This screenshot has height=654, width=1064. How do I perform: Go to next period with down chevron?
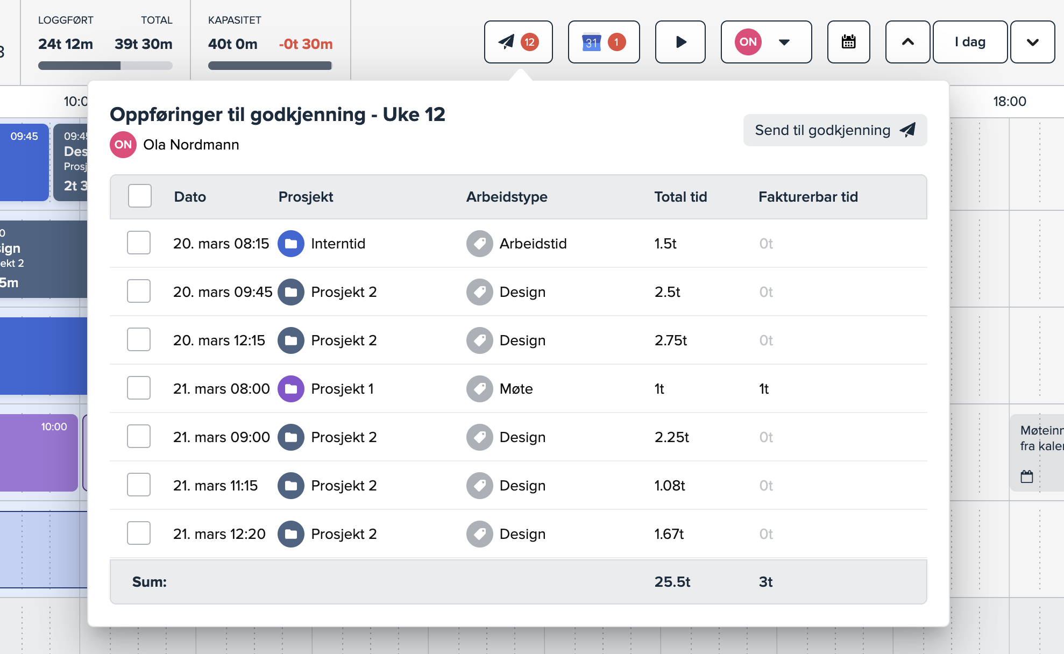pos(1032,42)
